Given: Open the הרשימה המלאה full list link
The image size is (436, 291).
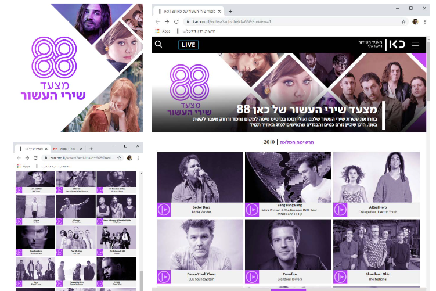Looking at the screenshot, I should coord(297,142).
